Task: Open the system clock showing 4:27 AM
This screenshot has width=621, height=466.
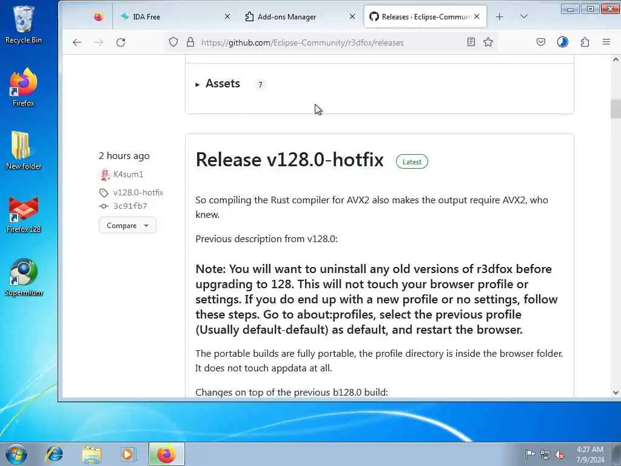Action: 590,454
